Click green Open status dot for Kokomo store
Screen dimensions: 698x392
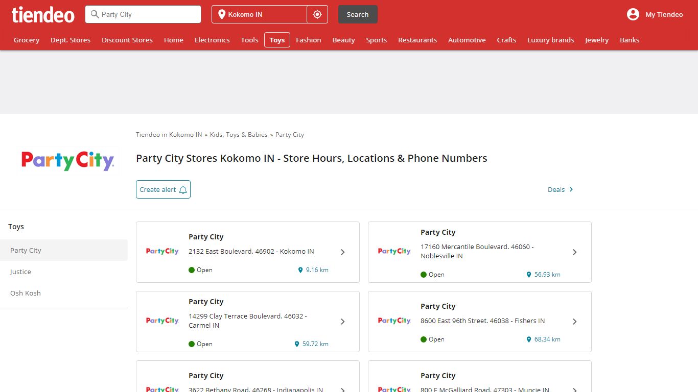pos(192,270)
